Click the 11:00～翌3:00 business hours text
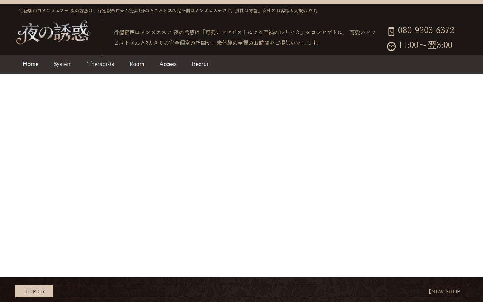 click(x=425, y=45)
